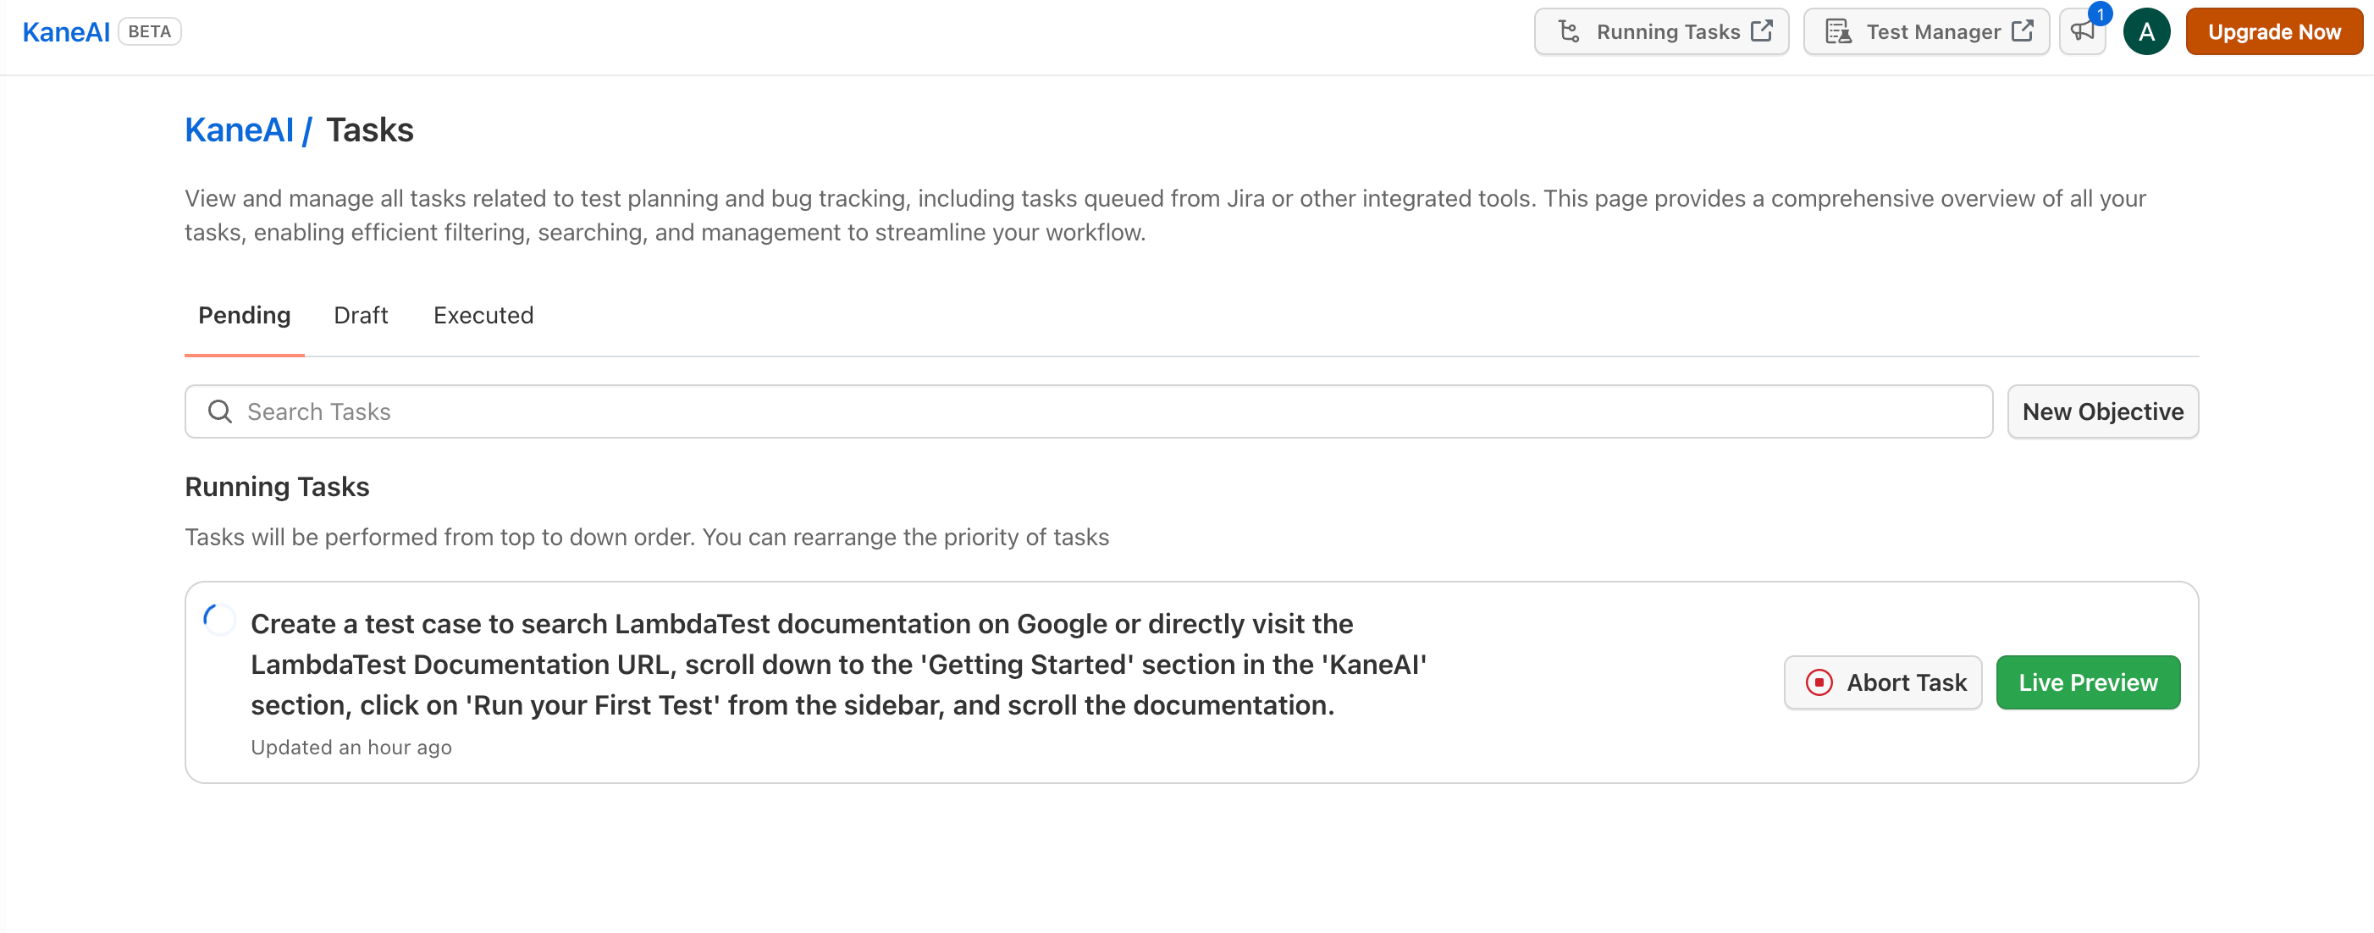Click the user avatar icon

(2149, 32)
